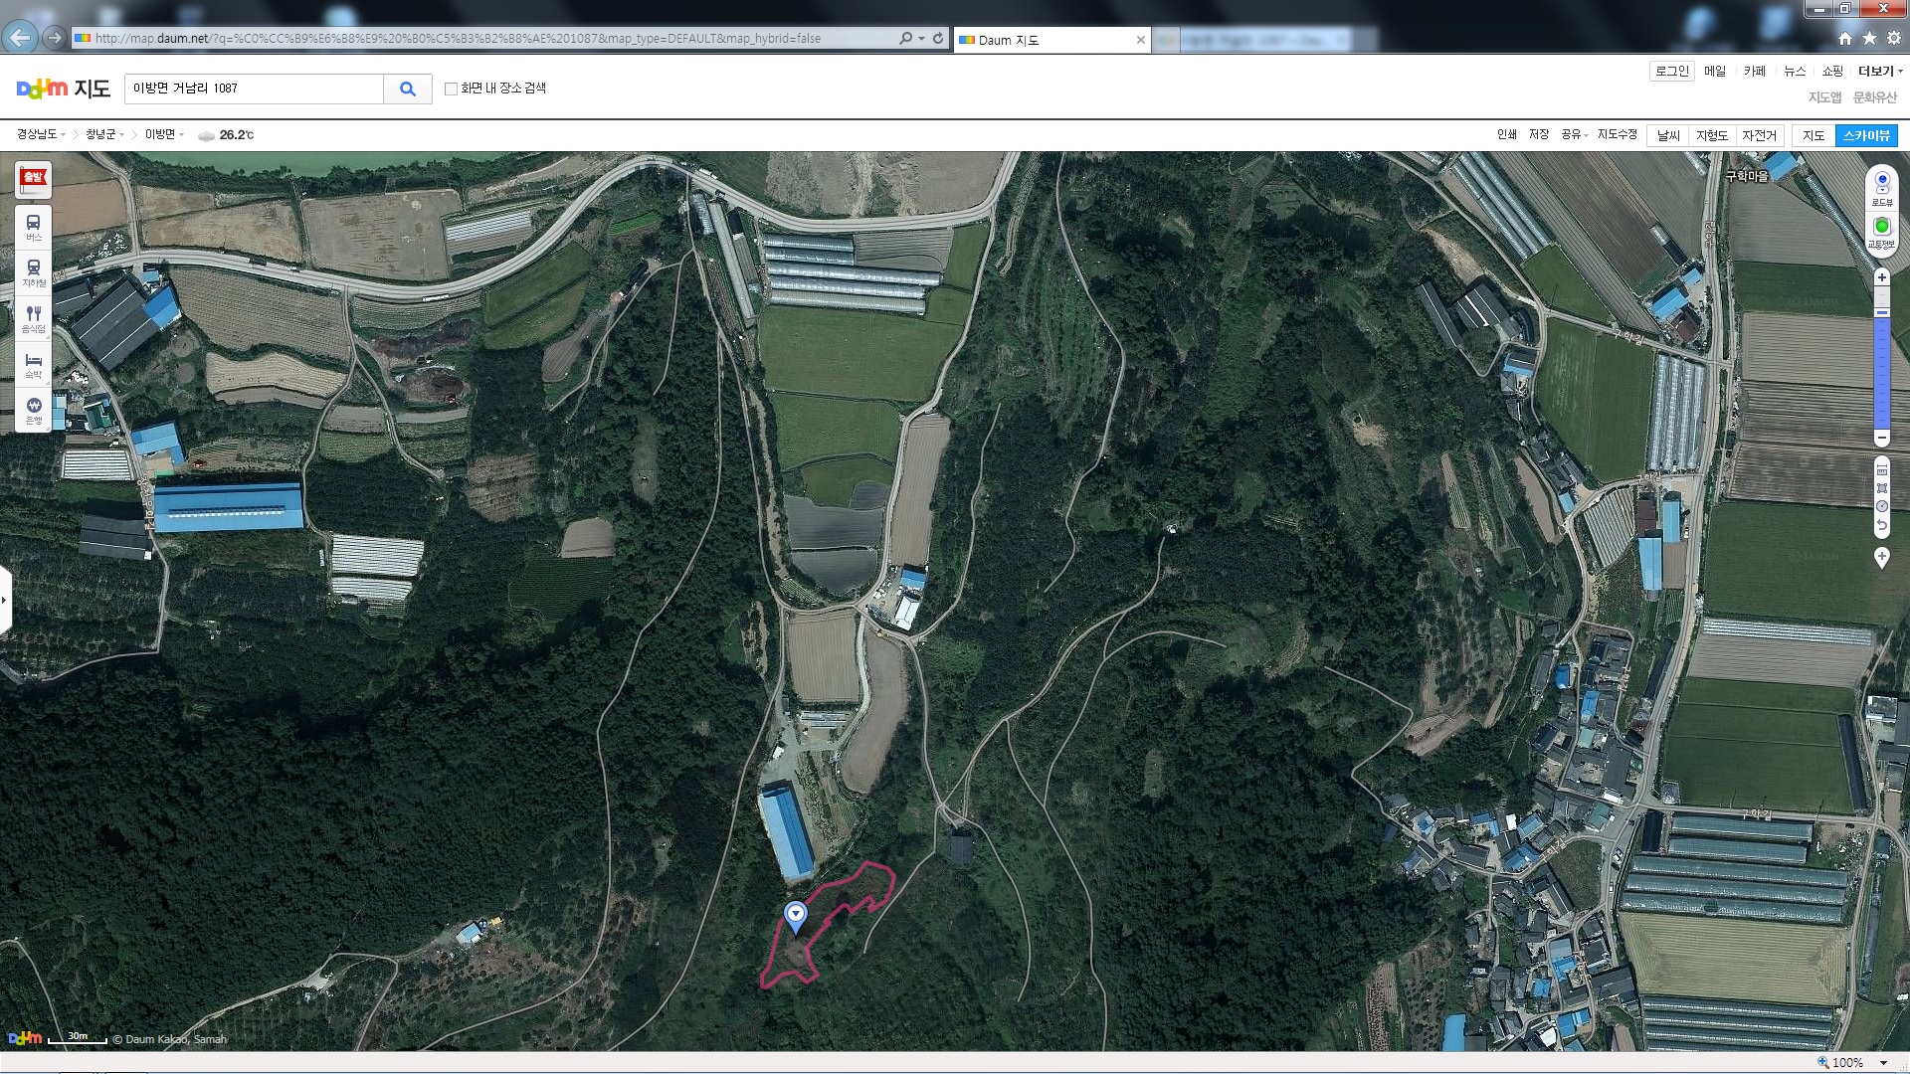This screenshot has height=1074, width=1910.
Task: Open the 지도수정 map correction link
Action: point(1617,134)
